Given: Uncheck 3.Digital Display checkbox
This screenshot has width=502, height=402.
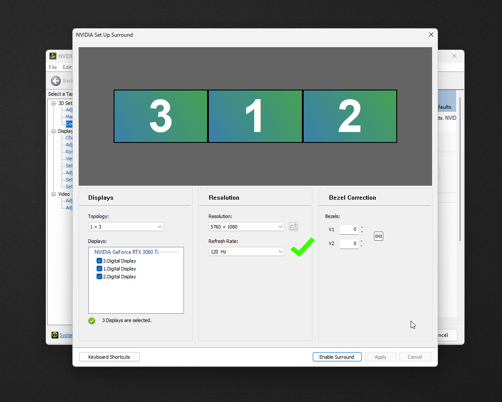Looking at the screenshot, I should click(99, 261).
